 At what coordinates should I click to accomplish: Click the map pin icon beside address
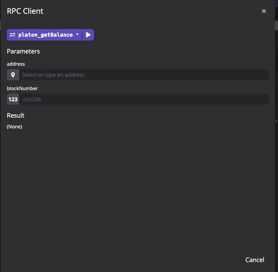coord(13,75)
